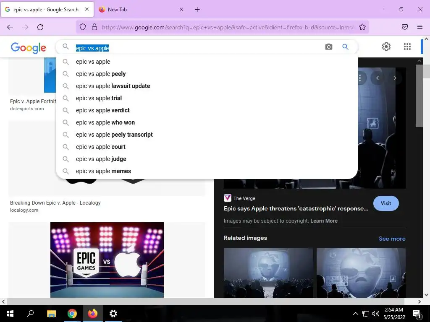Open dotesports.com source link
430x322 pixels.
pos(27,109)
